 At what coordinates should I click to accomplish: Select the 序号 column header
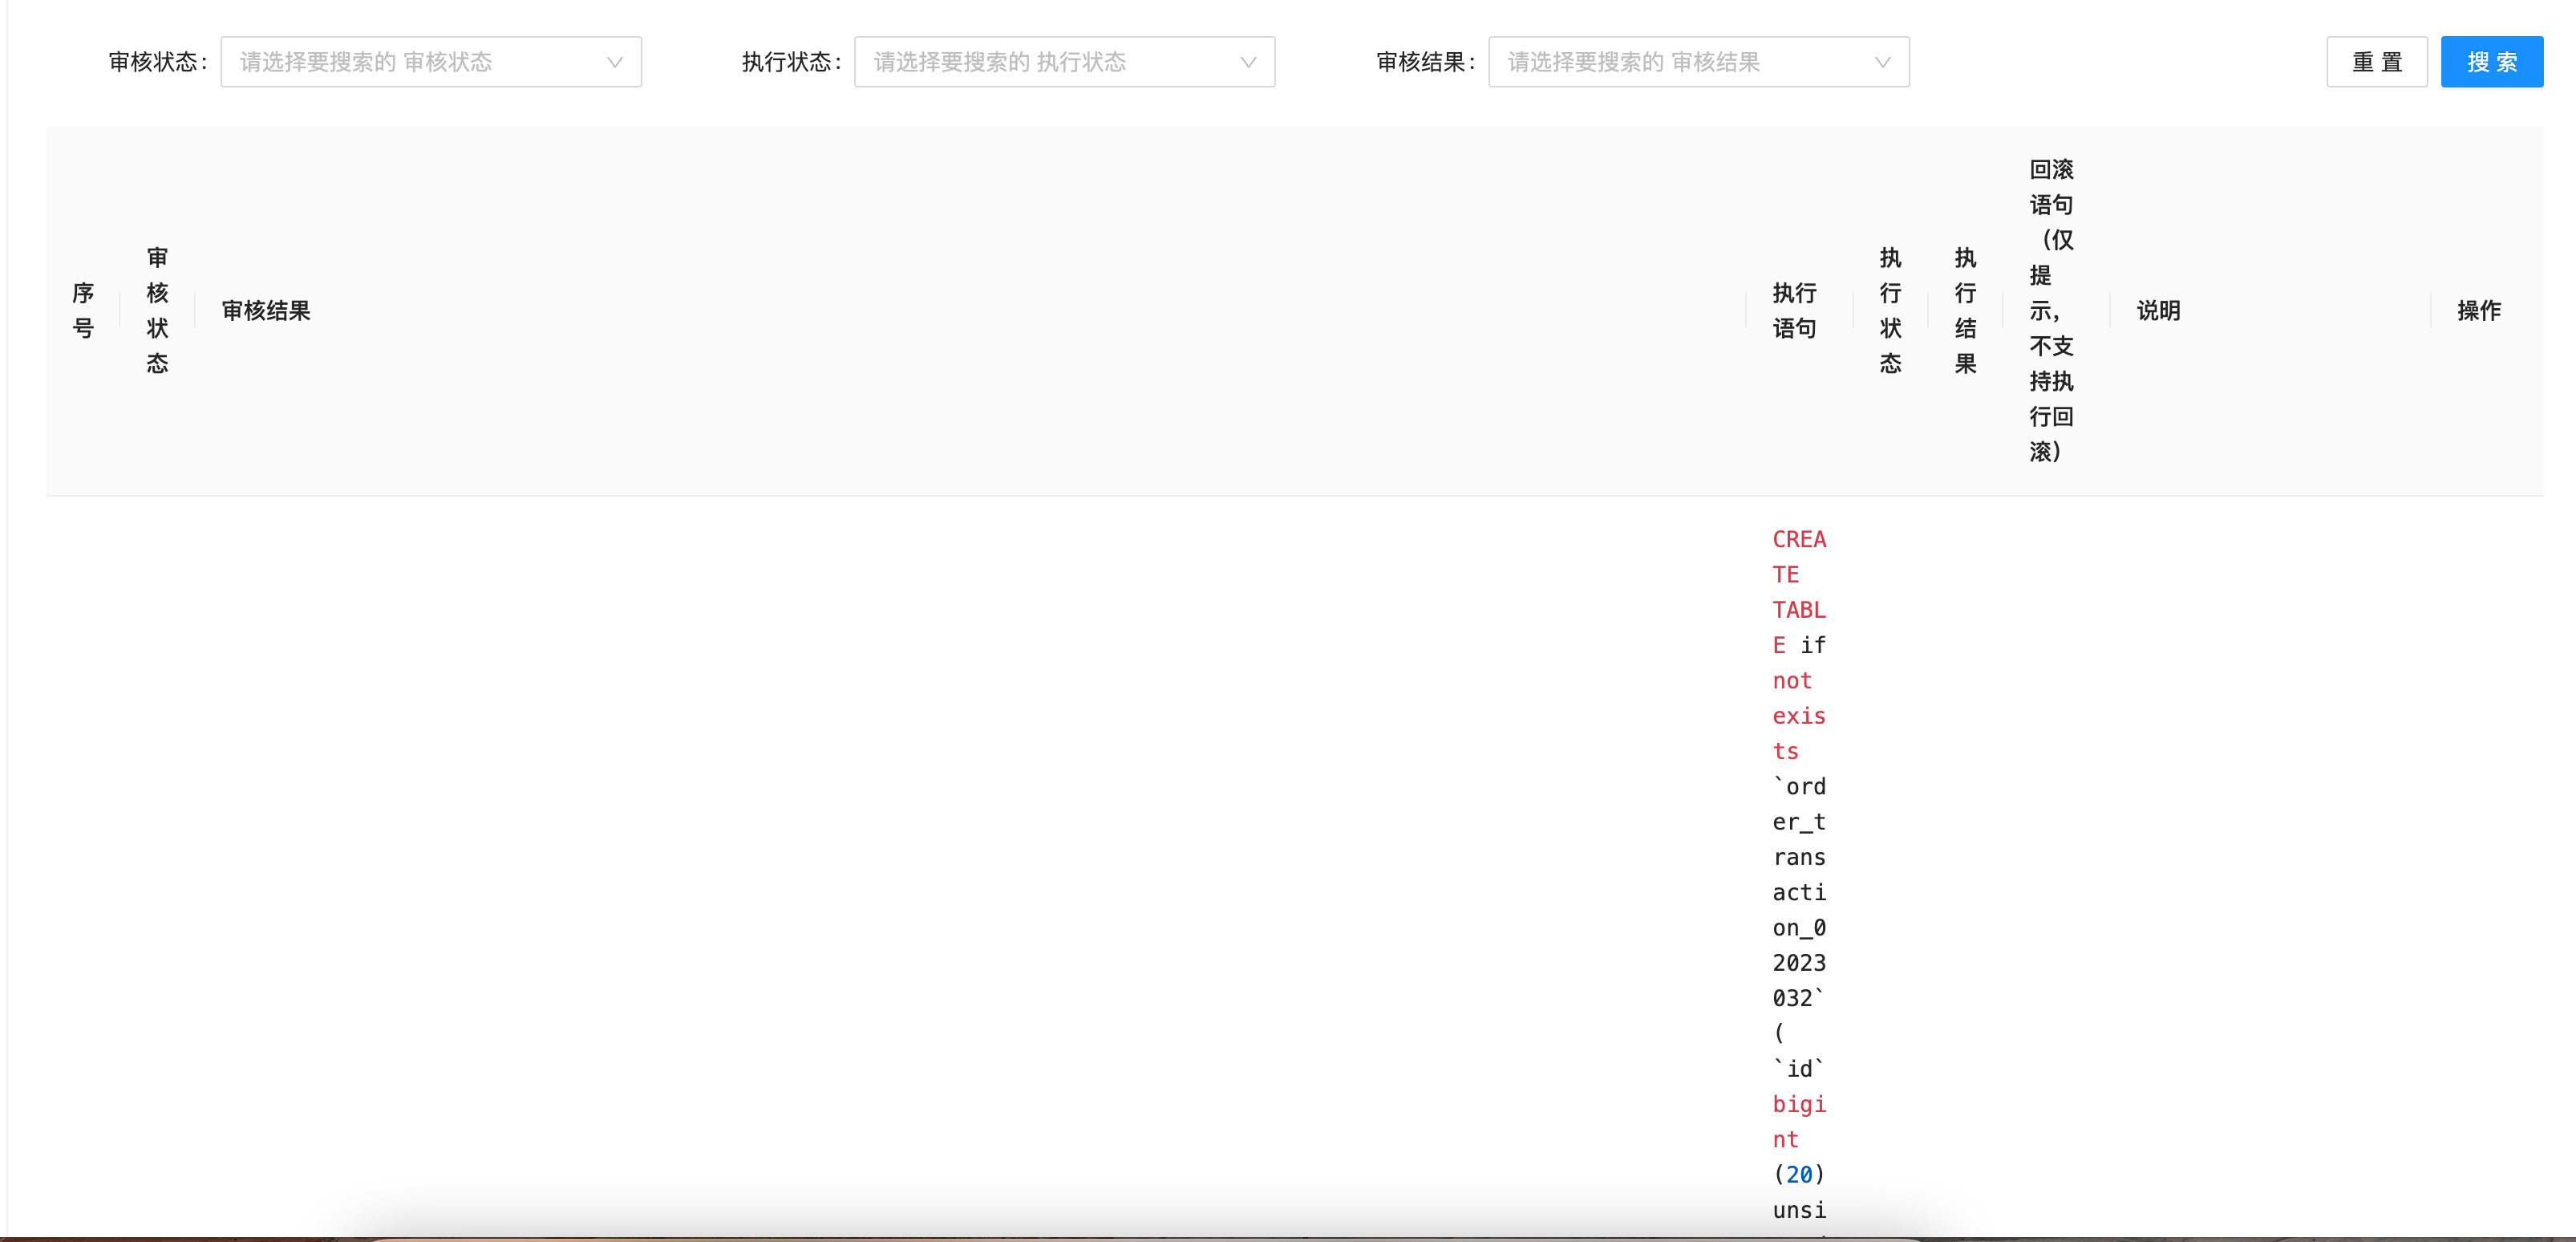click(84, 309)
